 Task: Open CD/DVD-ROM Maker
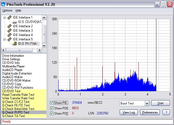point(16,81)
